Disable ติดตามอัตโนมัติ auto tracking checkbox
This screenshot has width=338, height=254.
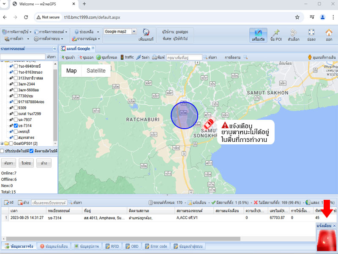click(31, 151)
